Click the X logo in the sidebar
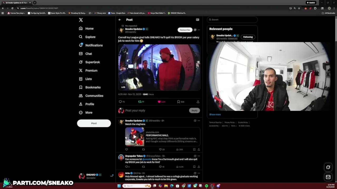 [x=81, y=20]
